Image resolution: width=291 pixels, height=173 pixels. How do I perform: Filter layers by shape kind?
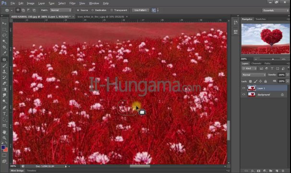click(278, 69)
